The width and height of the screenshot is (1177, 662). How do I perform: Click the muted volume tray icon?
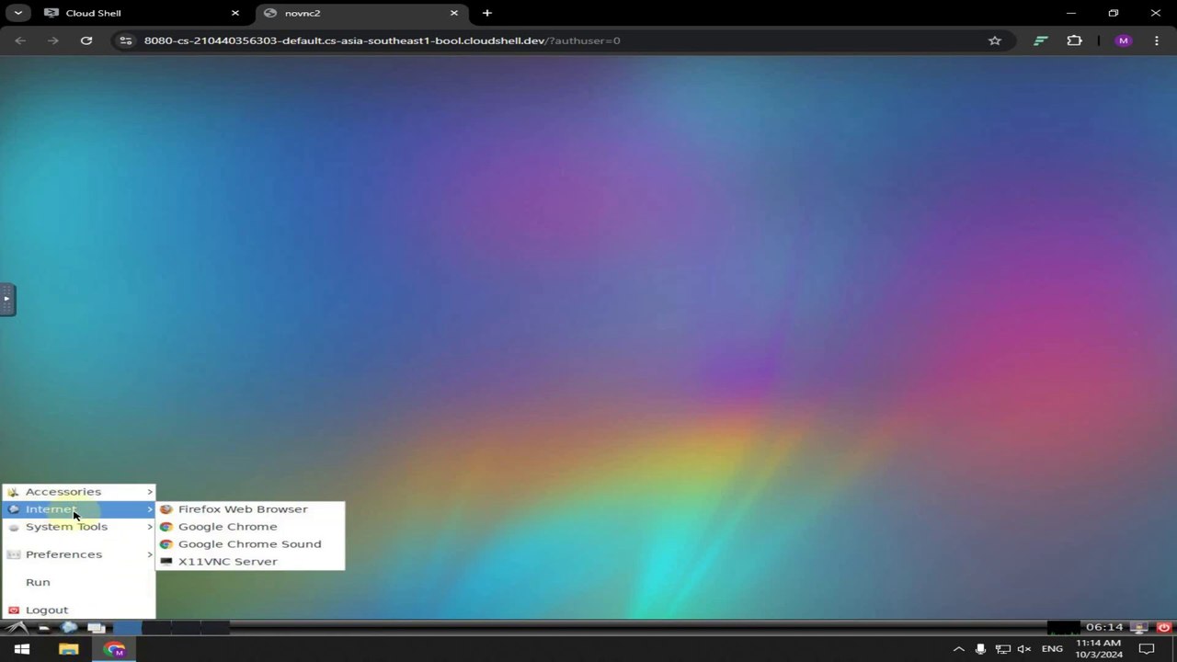click(x=1024, y=649)
